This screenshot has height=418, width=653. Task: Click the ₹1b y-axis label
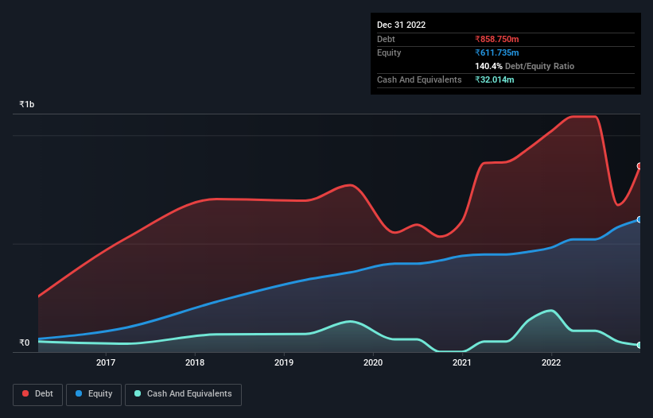[27, 104]
